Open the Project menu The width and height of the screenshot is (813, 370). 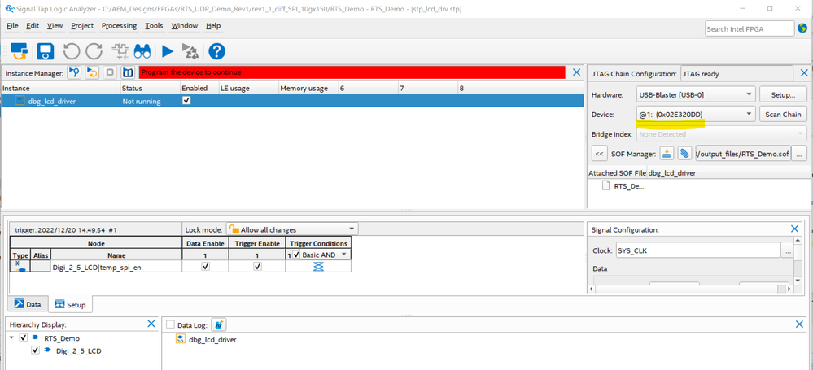(82, 26)
